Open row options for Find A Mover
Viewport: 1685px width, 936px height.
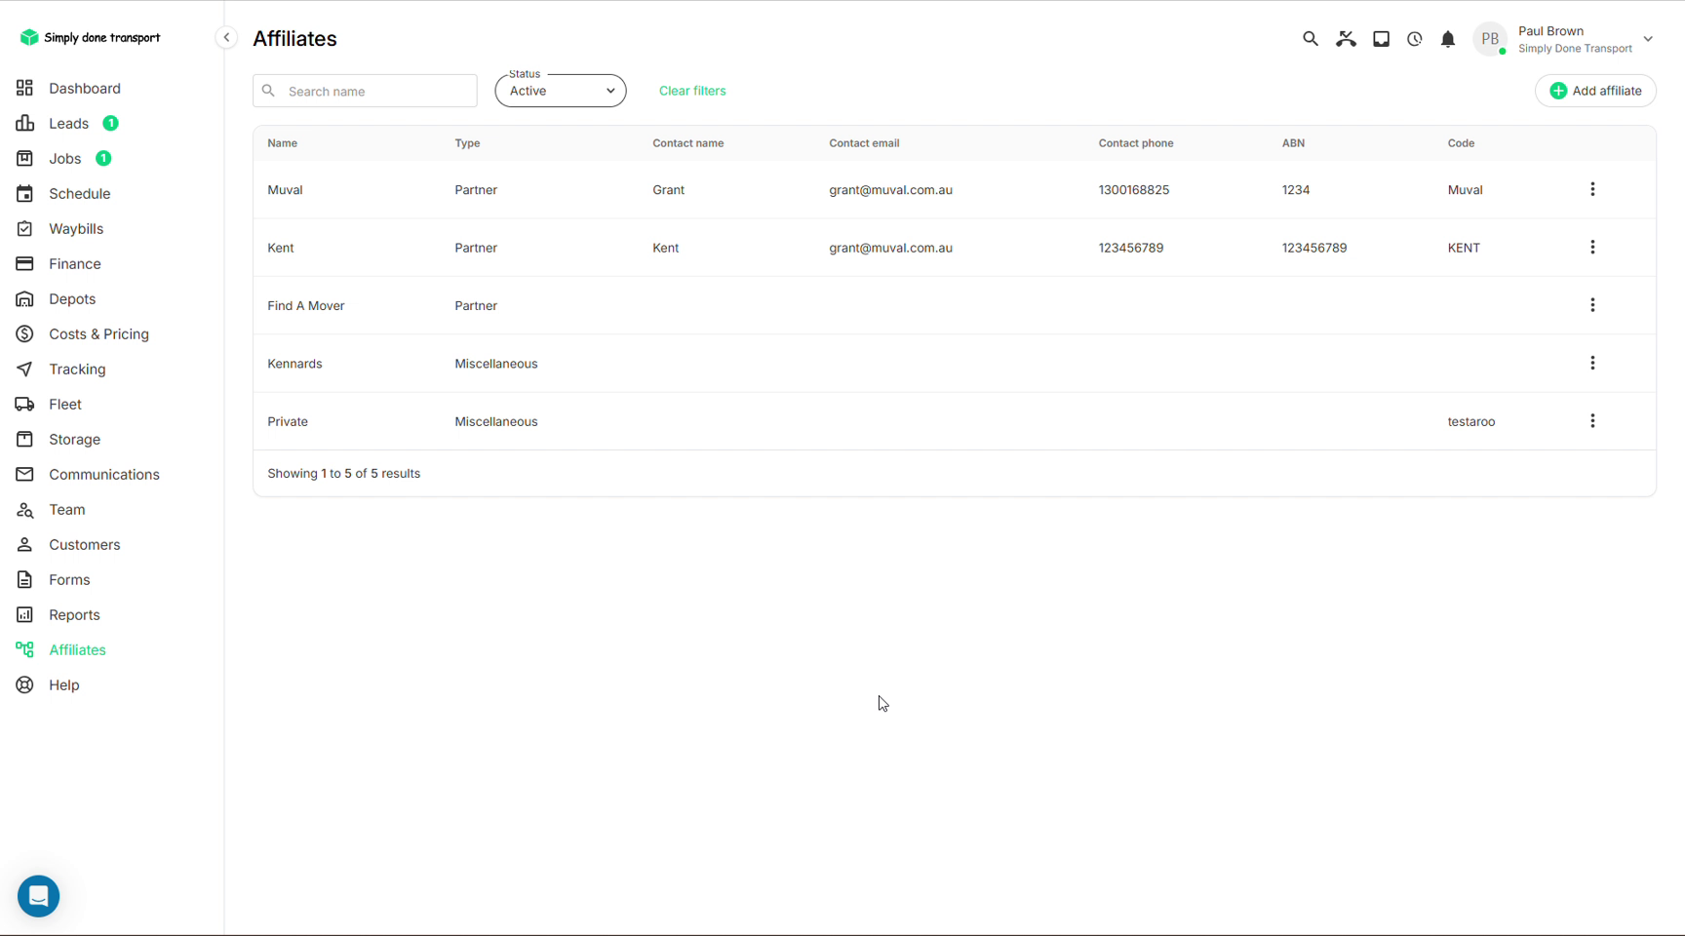click(1592, 305)
